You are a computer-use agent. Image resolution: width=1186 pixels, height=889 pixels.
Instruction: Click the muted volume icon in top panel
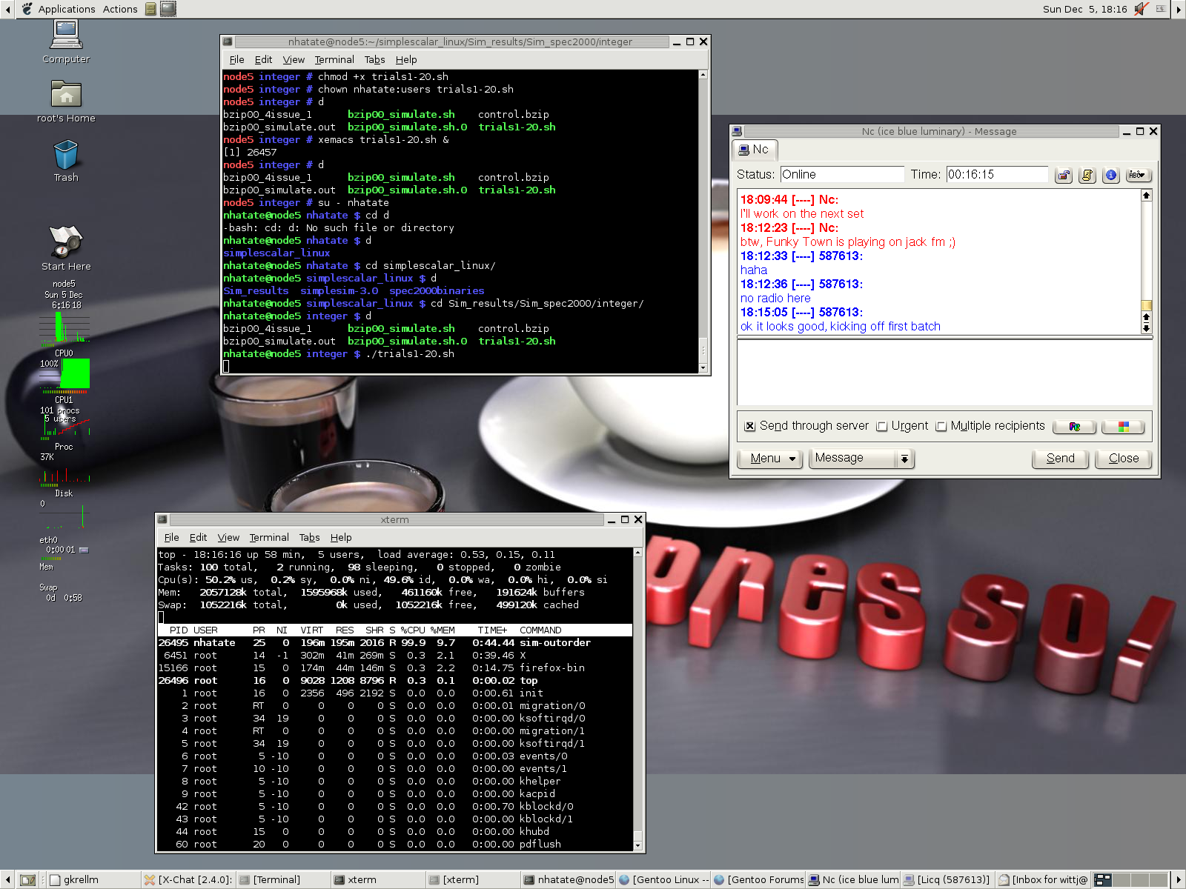[1141, 9]
